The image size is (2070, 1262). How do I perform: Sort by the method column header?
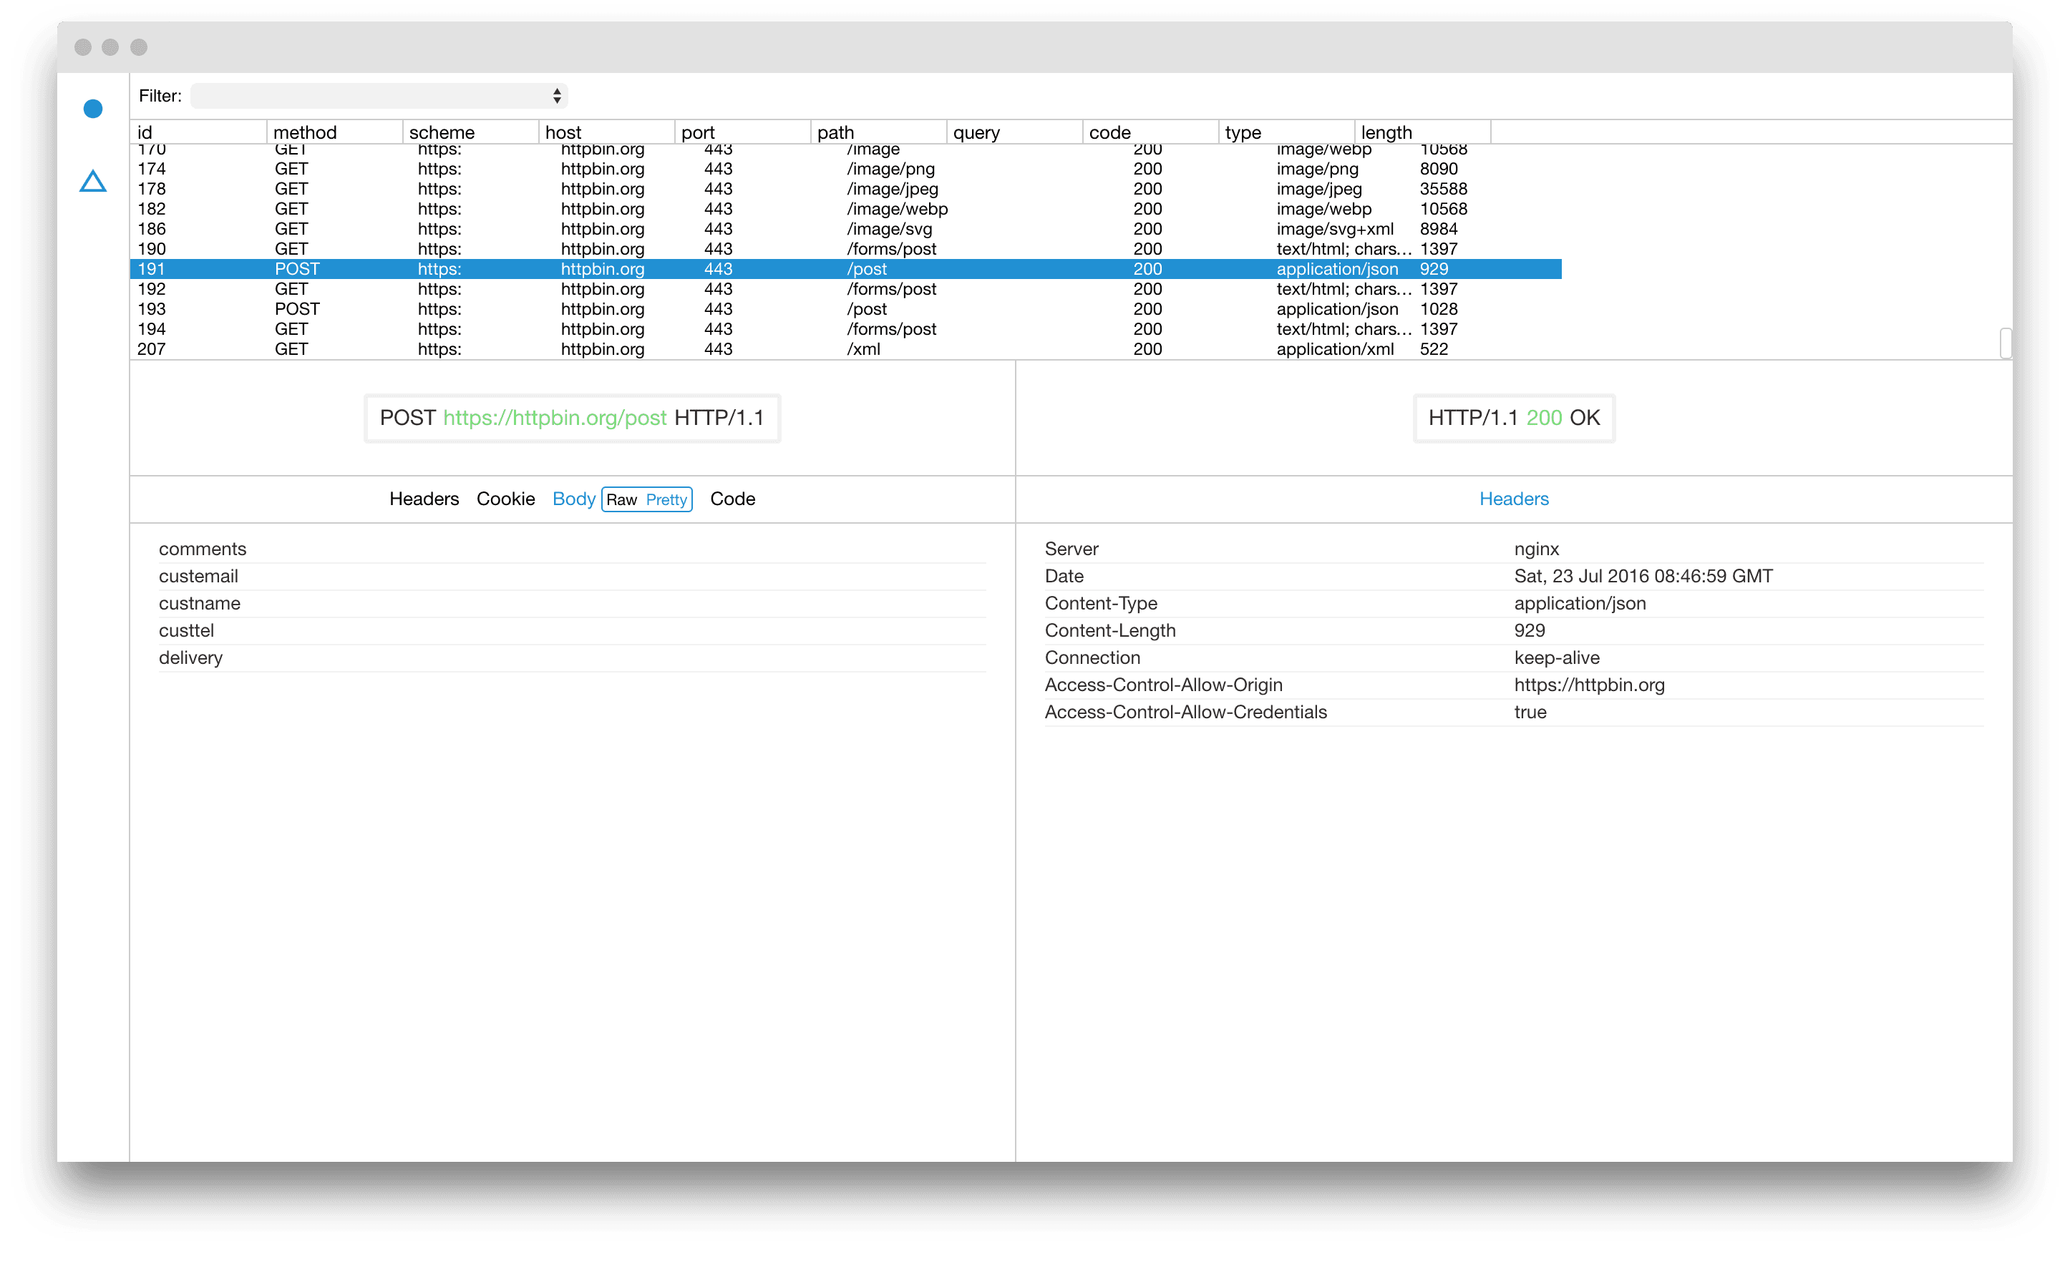(x=334, y=132)
